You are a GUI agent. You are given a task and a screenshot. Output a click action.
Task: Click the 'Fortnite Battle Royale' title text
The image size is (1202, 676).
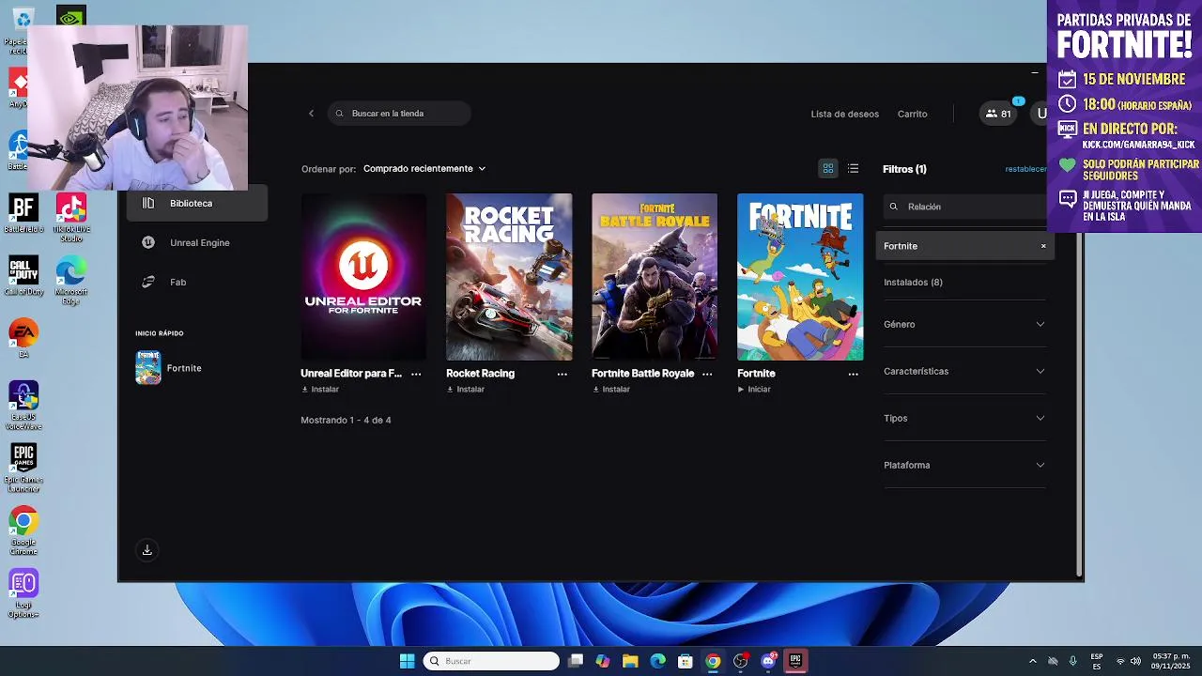pyautogui.click(x=642, y=374)
